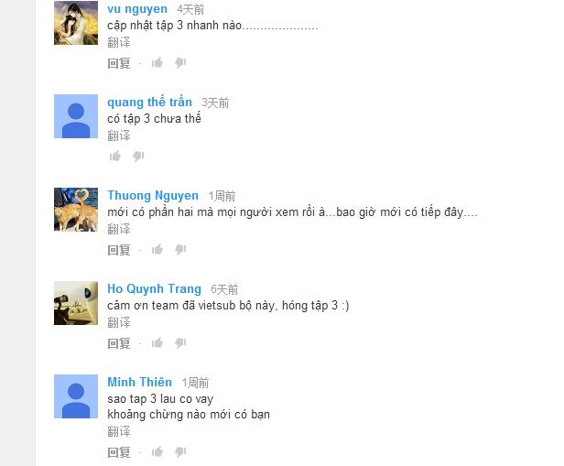Translate (翻译) Ho Quynh Trang's comment
The image size is (564, 466).
[119, 322]
